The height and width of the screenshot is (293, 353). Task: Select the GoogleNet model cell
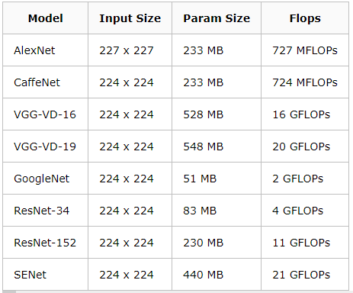46,179
